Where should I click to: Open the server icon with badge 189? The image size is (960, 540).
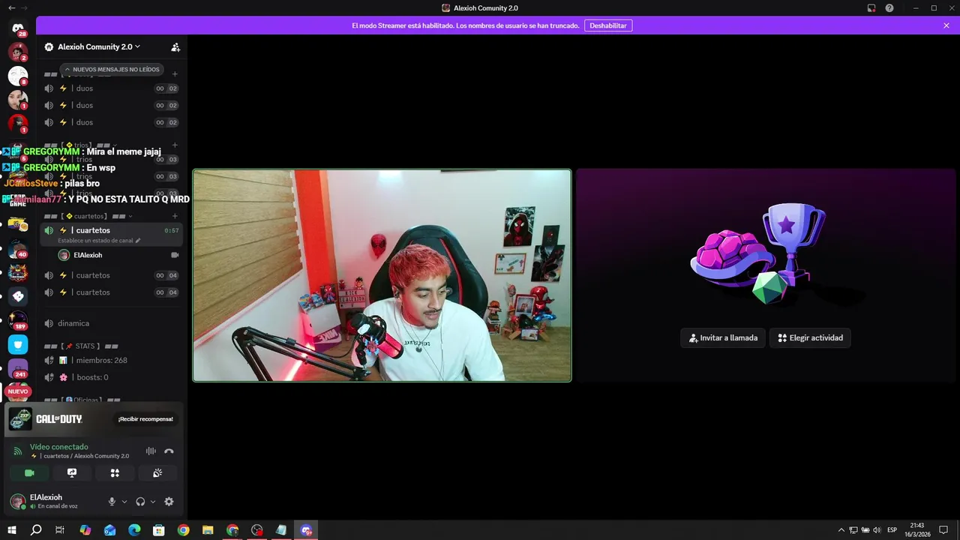pyautogui.click(x=18, y=320)
